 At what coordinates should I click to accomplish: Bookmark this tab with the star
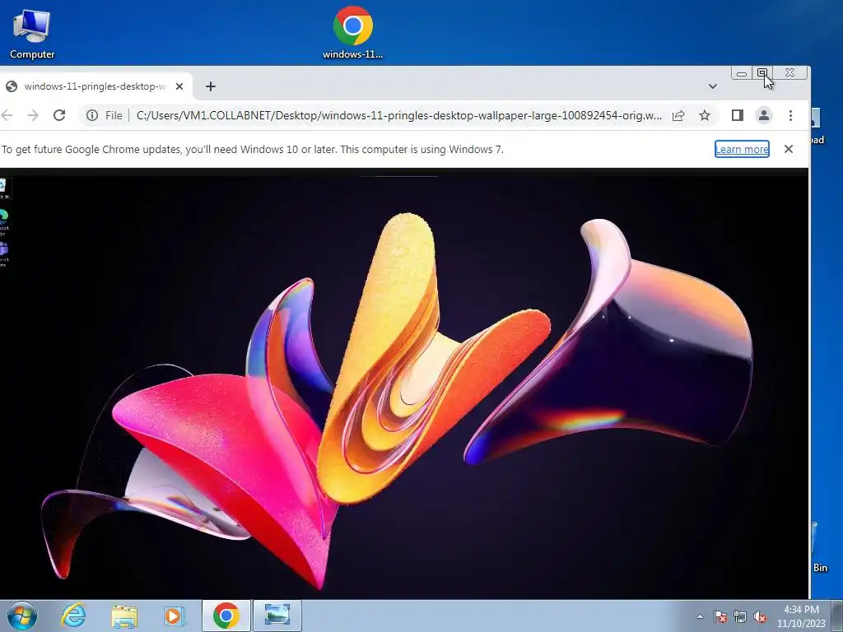[x=705, y=115]
